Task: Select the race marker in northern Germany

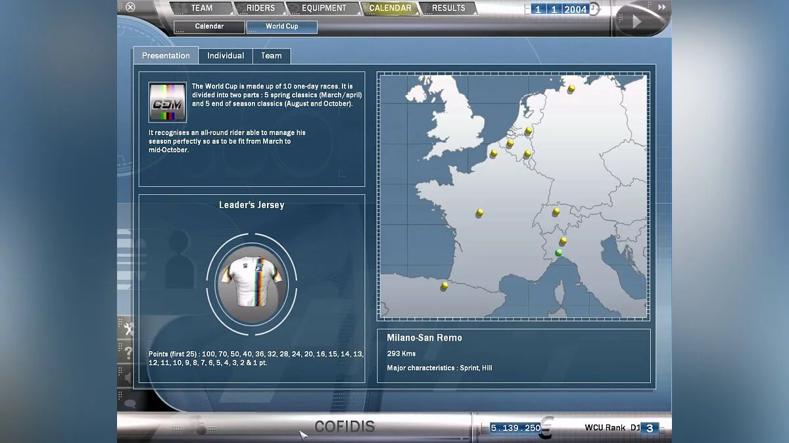Action: (571, 89)
